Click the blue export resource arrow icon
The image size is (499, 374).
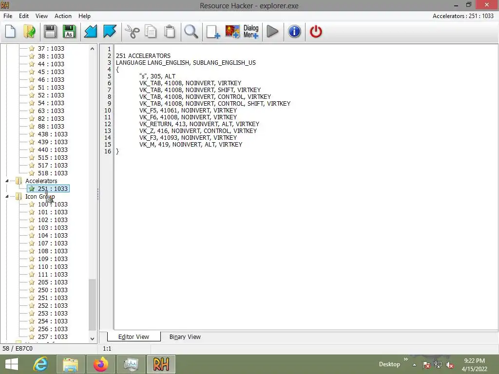tap(110, 32)
